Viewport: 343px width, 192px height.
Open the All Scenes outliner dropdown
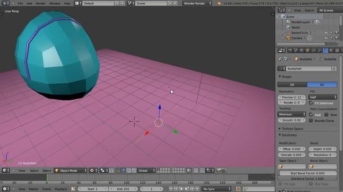point(330,10)
